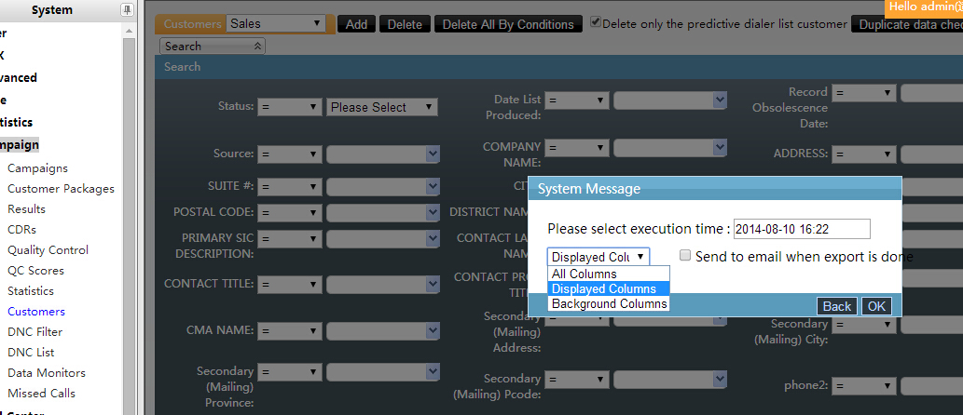
Task: Click the Duplicate data check button
Action: pyautogui.click(x=909, y=24)
